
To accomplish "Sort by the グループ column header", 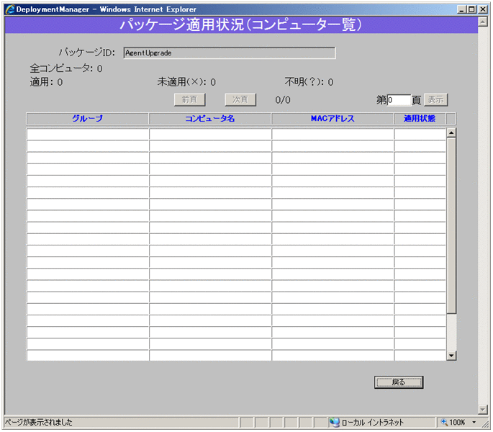I will tap(87, 118).
